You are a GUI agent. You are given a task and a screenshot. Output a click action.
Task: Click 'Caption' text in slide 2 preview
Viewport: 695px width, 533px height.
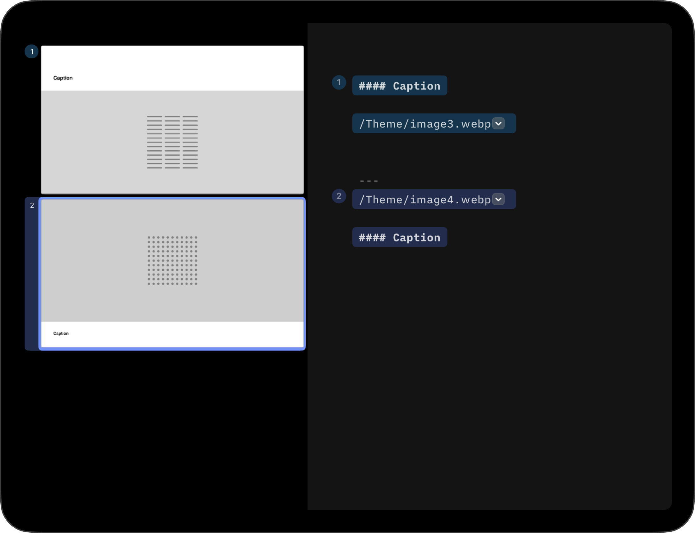(x=61, y=333)
